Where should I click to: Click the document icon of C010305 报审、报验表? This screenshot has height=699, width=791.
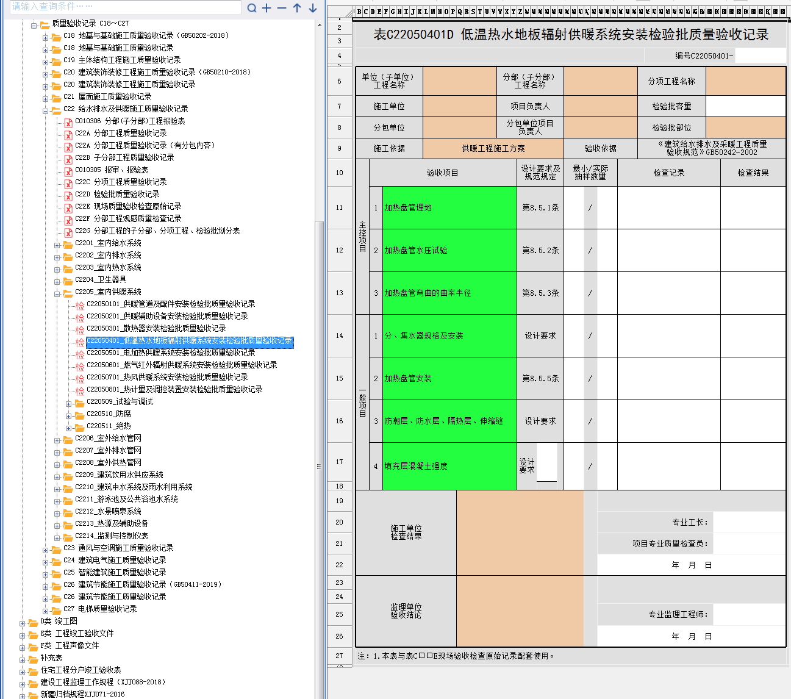68,171
